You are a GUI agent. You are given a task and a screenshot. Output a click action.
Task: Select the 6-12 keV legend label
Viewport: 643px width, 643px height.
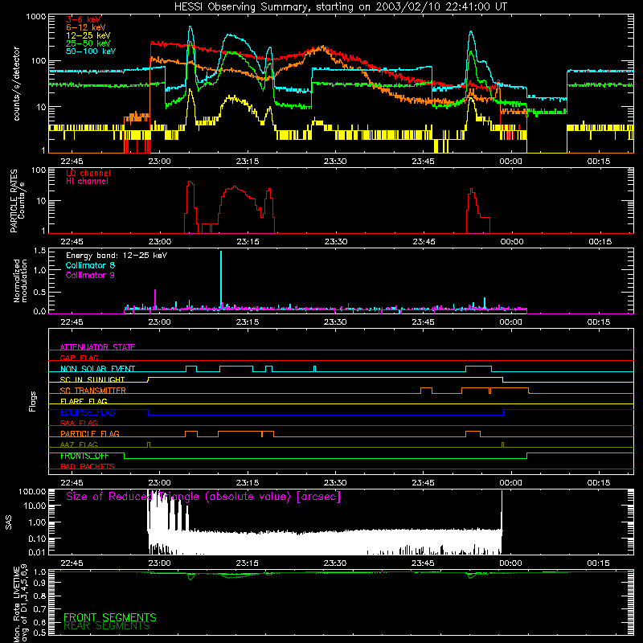[86, 27]
